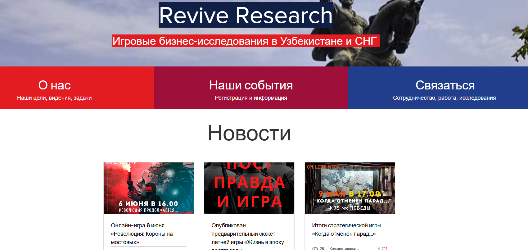The image size is (528, 250).
Task: Click the heart like icon on parade post
Action: point(384,248)
